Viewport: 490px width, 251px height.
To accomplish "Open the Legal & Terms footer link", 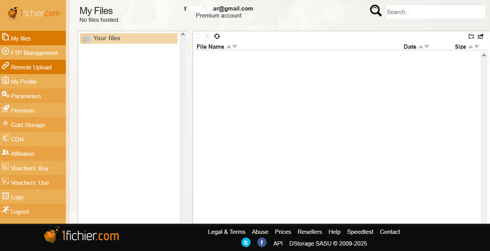I will pyautogui.click(x=226, y=232).
